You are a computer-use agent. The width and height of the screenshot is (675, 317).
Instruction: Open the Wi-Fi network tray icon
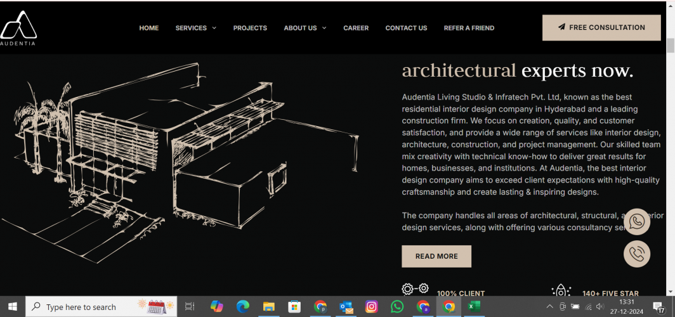pos(588,307)
